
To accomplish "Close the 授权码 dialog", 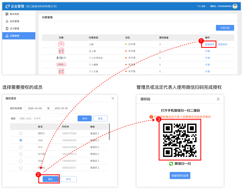I will (218, 99).
